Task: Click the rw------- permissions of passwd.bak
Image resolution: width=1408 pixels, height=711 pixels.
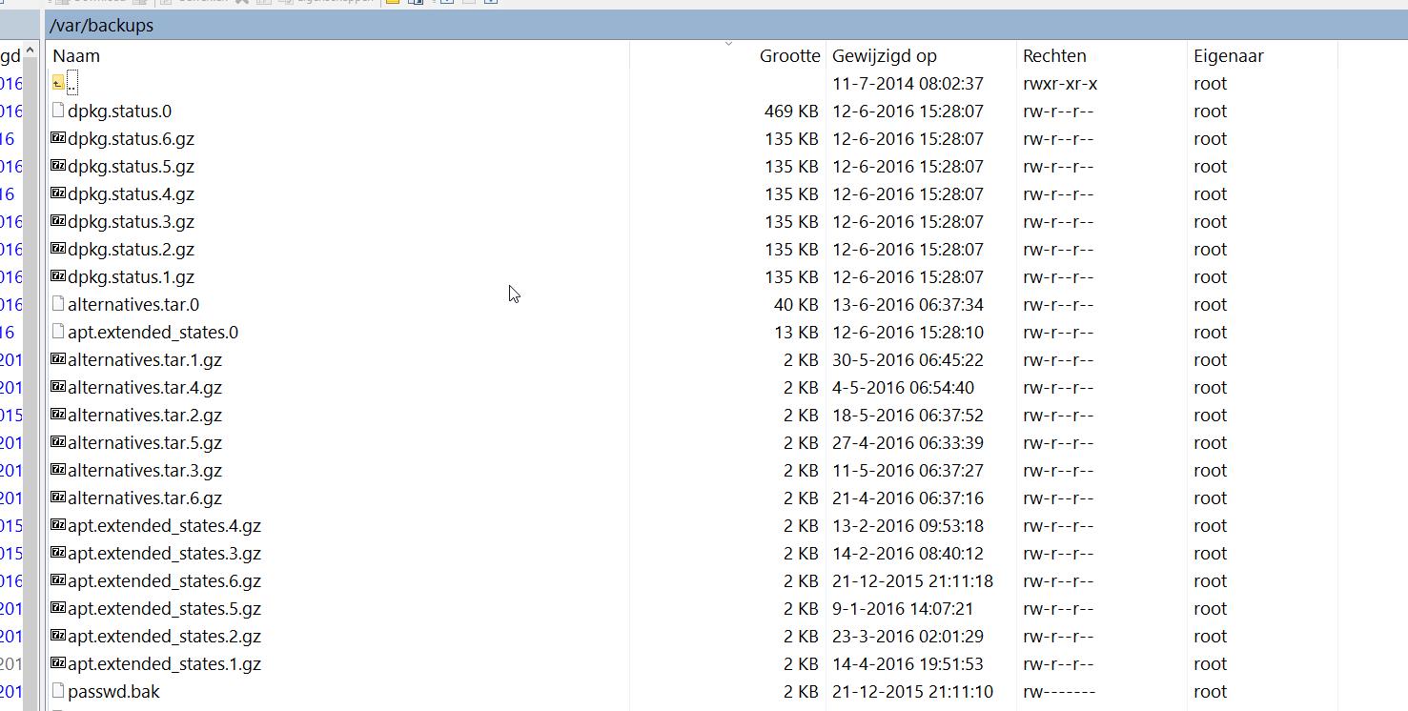Action: pos(1059,691)
